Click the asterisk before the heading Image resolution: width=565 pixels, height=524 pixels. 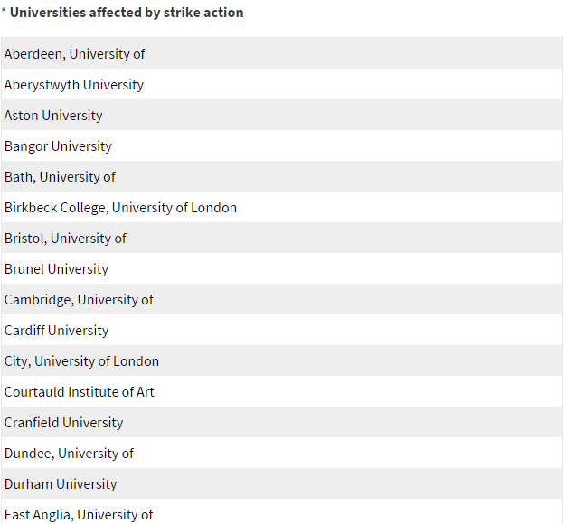pyautogui.click(x=4, y=10)
